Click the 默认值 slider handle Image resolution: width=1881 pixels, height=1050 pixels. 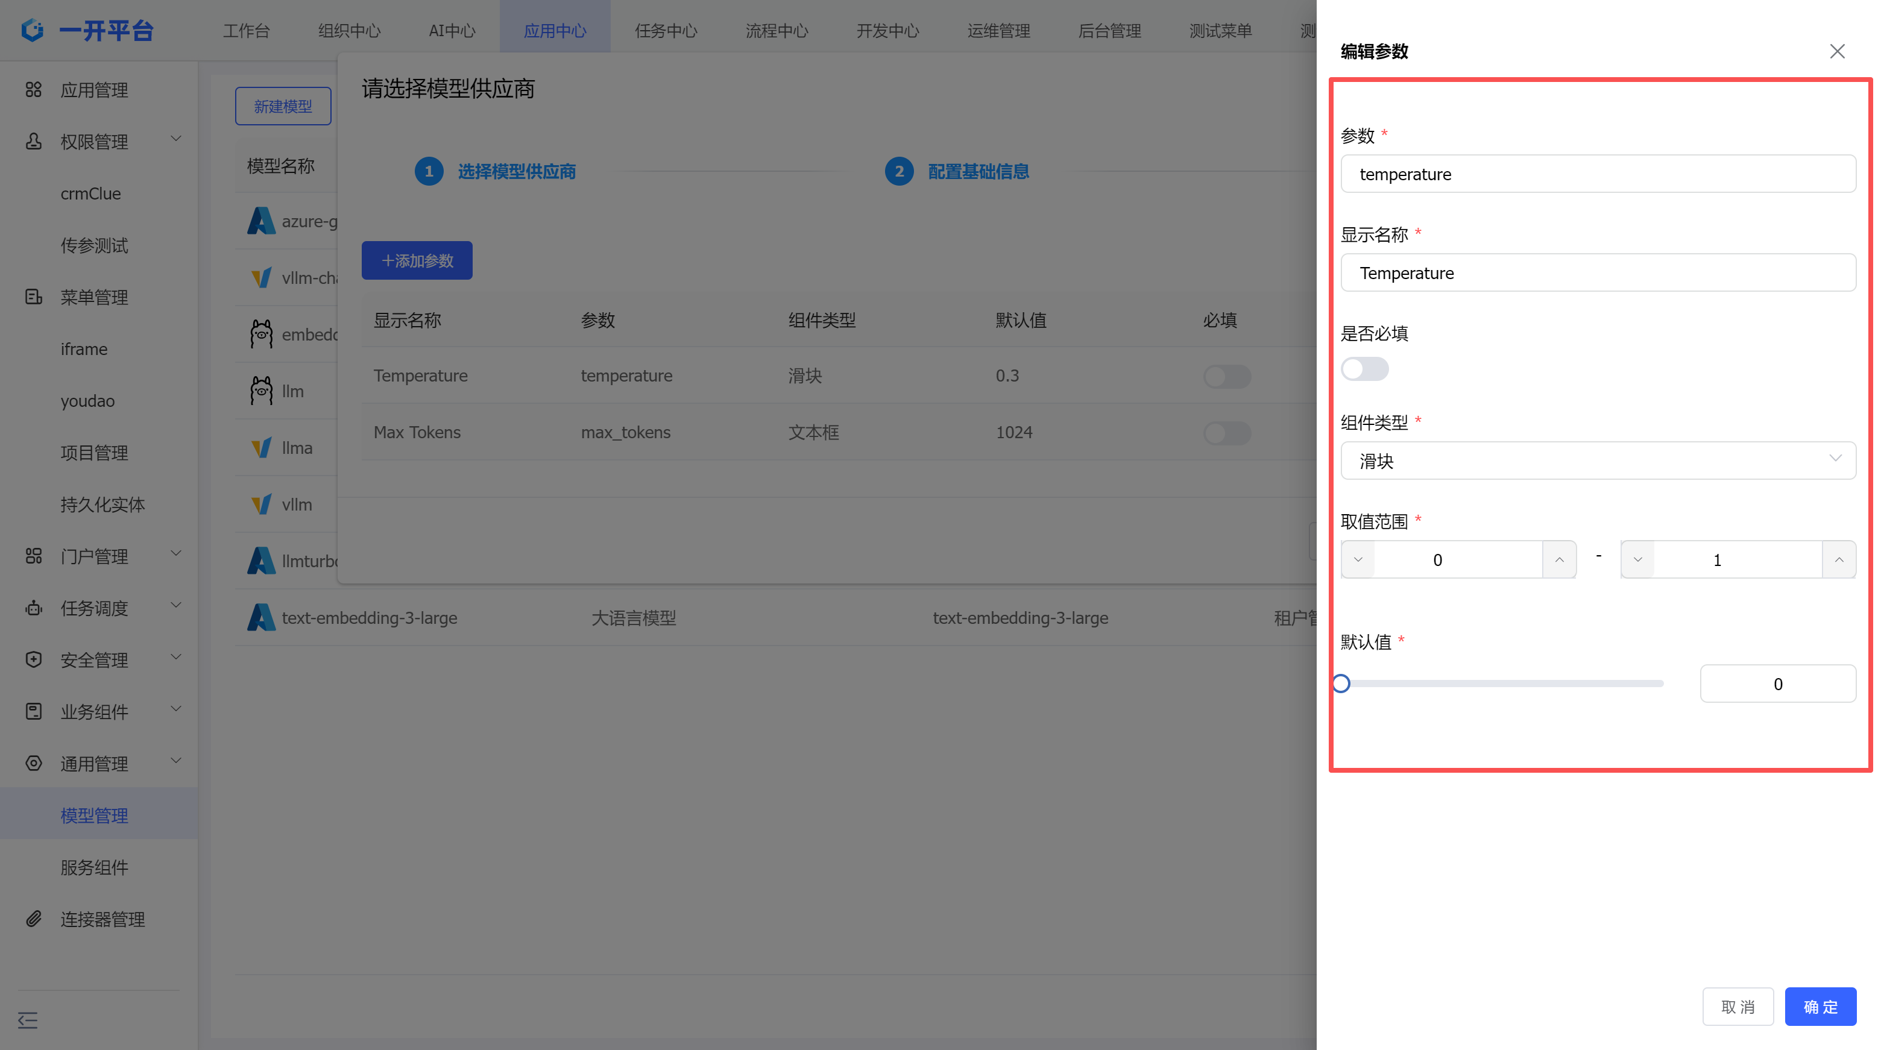pyautogui.click(x=1341, y=684)
